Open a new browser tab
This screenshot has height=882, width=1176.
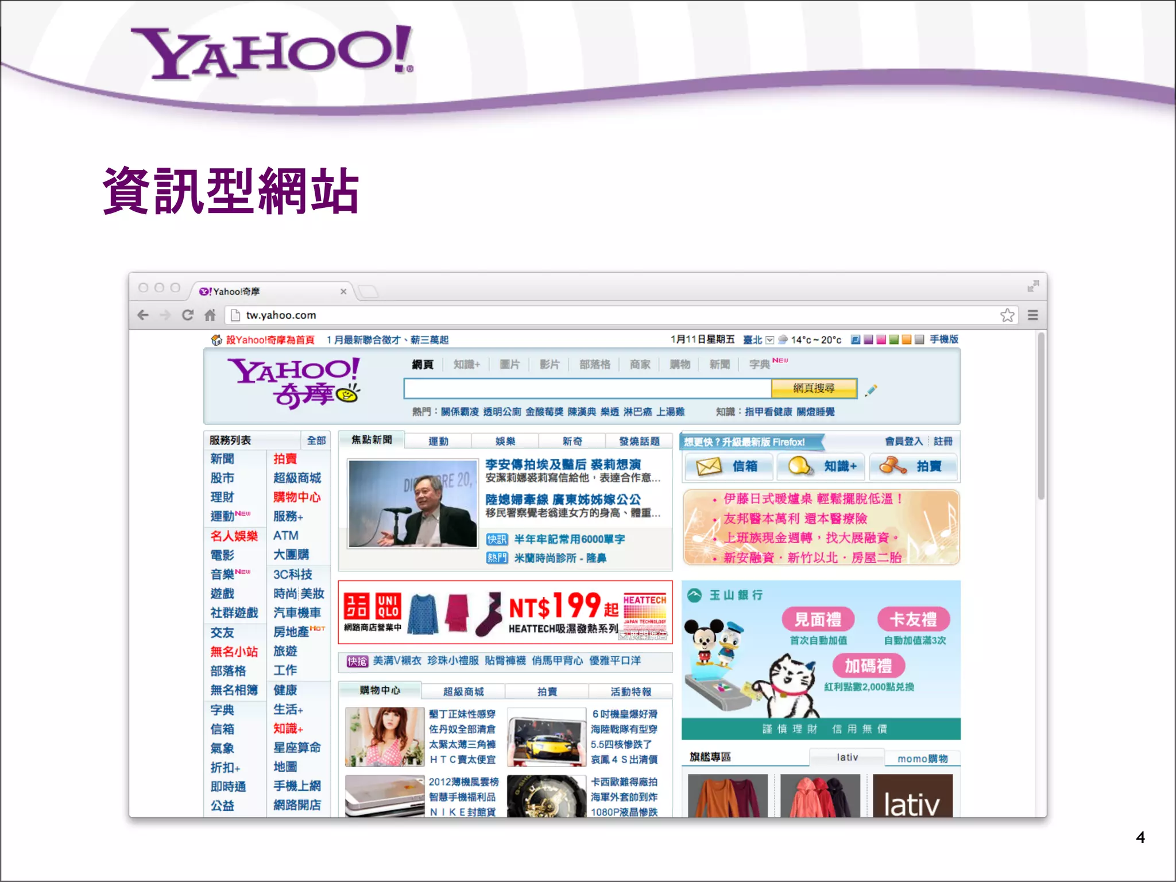pyautogui.click(x=368, y=292)
